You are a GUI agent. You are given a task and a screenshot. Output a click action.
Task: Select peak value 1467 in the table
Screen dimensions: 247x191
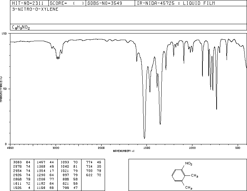[x=41, y=162]
